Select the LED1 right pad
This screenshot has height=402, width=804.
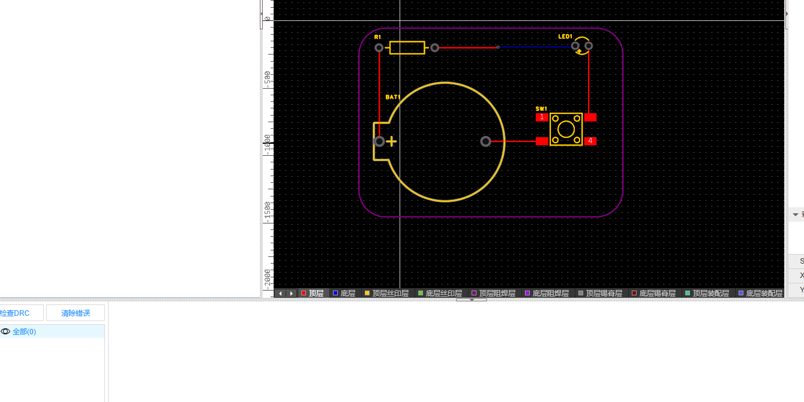pyautogui.click(x=589, y=46)
